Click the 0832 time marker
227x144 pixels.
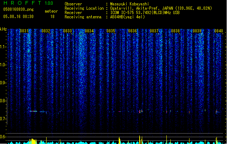tap(46, 31)
